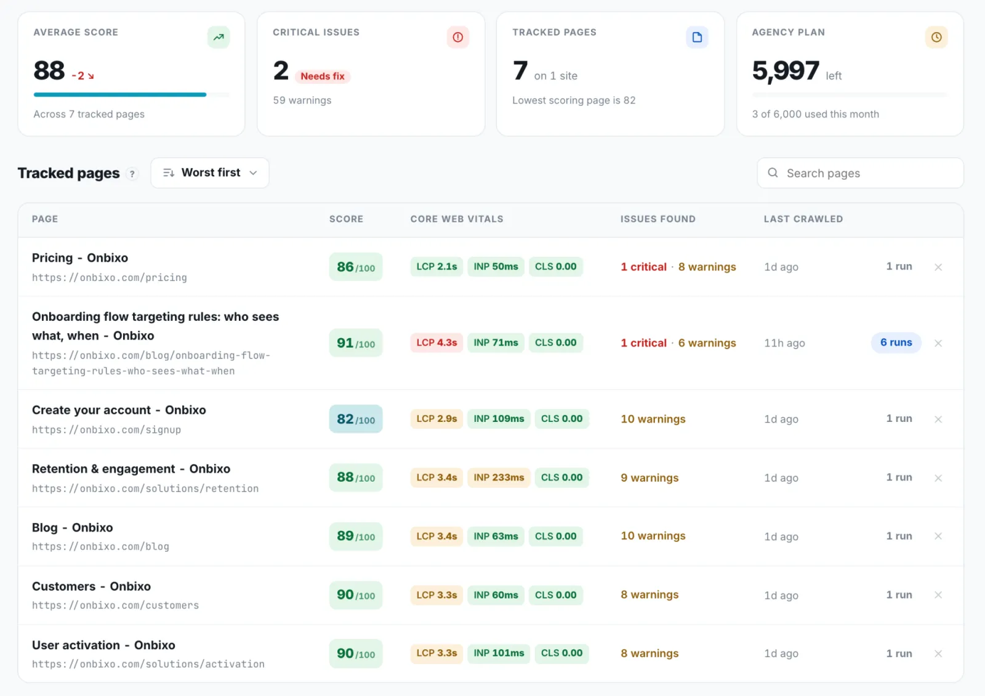Viewport: 985px width, 696px height.
Task: Open the help icon beside Tracked pages
Action: pyautogui.click(x=132, y=174)
